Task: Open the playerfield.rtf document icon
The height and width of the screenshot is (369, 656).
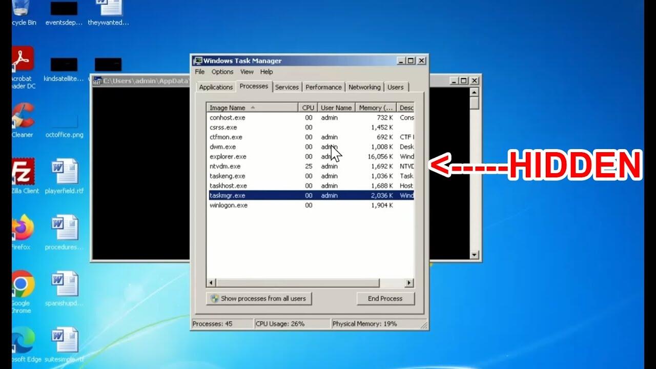Action: [x=65, y=172]
